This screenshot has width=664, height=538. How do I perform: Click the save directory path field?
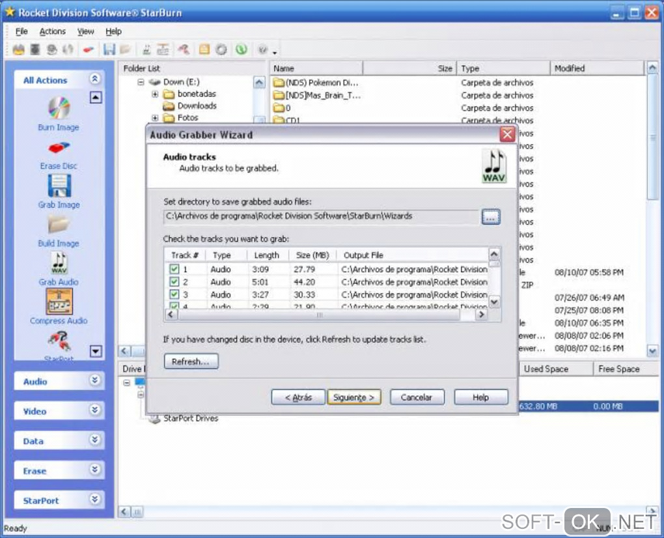click(x=321, y=216)
